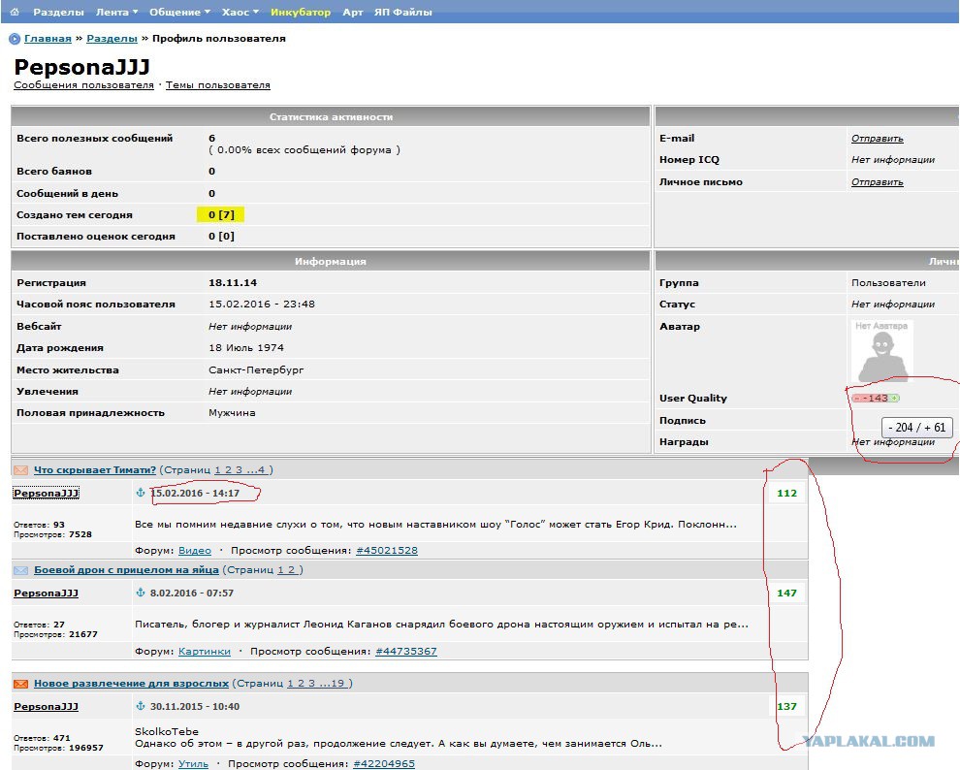The width and height of the screenshot is (960, 770).
Task: Click the PepsonaJJJ profile heading
Action: click(82, 67)
